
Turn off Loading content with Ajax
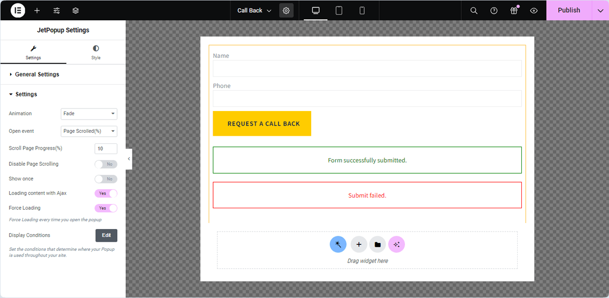pos(106,193)
